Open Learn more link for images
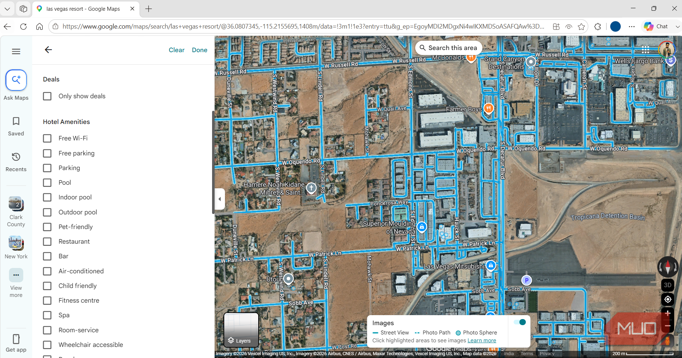Image resolution: width=682 pixels, height=358 pixels. point(482,340)
